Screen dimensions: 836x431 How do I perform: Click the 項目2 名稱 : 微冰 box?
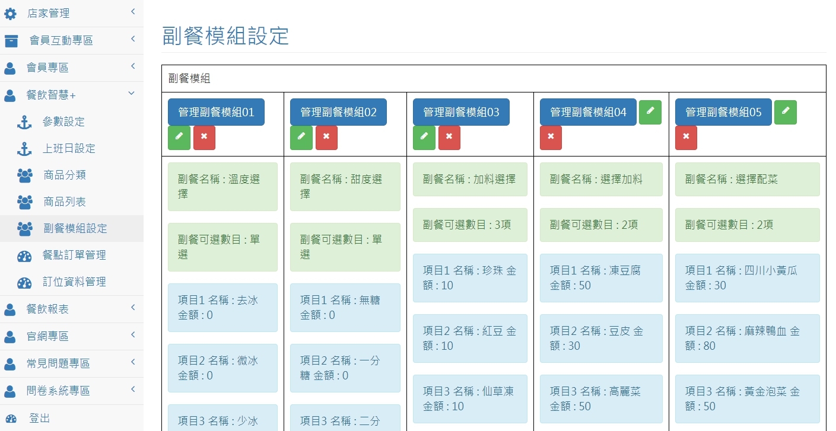[222, 368]
